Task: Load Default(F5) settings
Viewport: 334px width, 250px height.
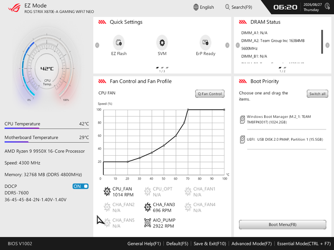Action: click(x=177, y=244)
